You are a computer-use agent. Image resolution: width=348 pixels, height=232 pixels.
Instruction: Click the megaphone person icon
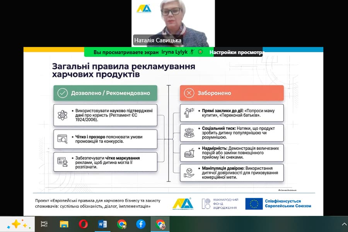pos(189,113)
